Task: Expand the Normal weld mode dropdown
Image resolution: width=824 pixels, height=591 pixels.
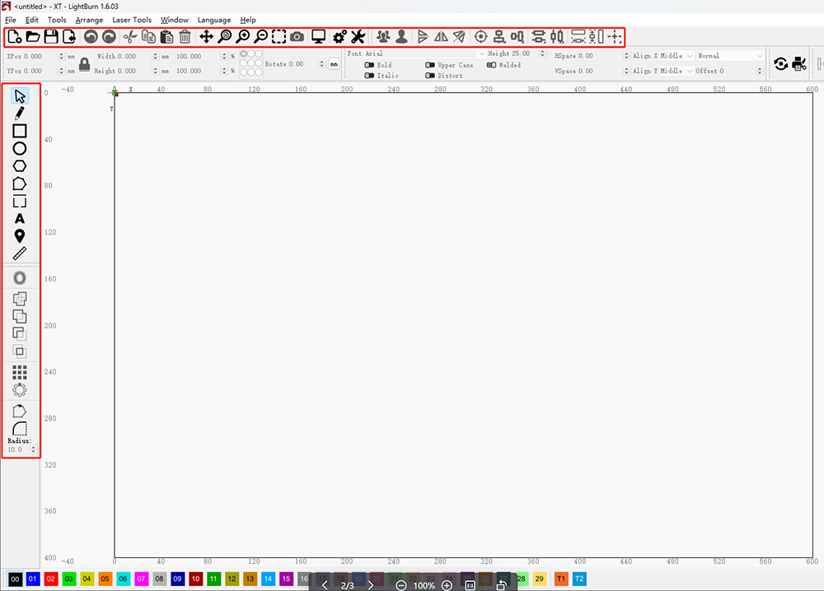Action: (729, 55)
